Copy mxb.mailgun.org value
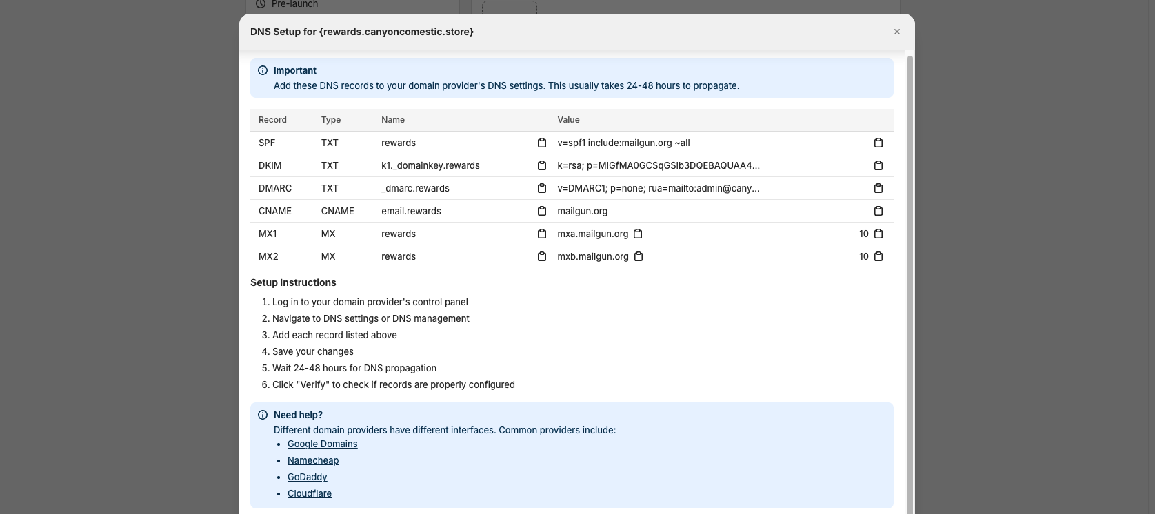The height and width of the screenshot is (514, 1155). pyautogui.click(x=639, y=256)
